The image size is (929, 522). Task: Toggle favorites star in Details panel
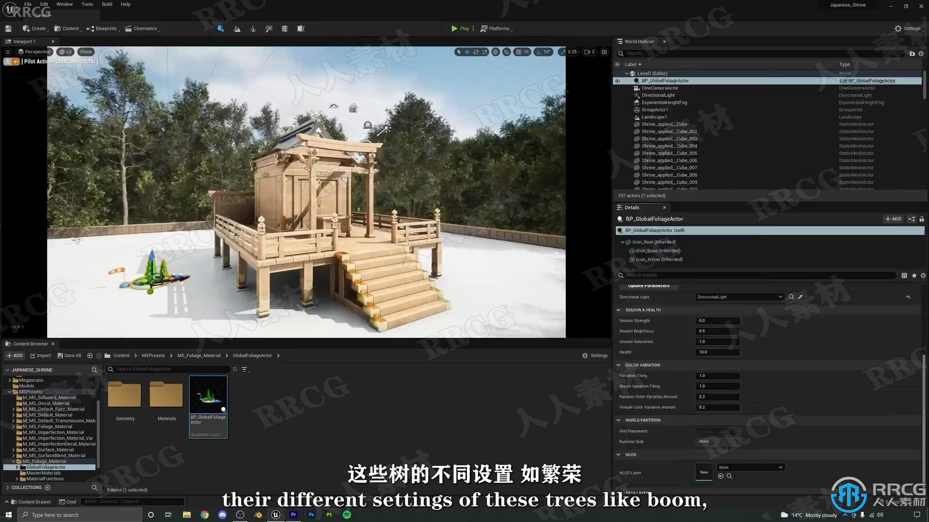(914, 275)
